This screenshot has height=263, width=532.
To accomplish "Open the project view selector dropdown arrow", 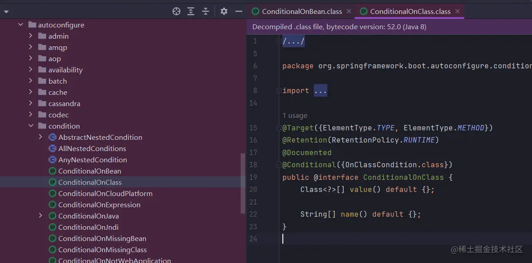I will (6, 12).
